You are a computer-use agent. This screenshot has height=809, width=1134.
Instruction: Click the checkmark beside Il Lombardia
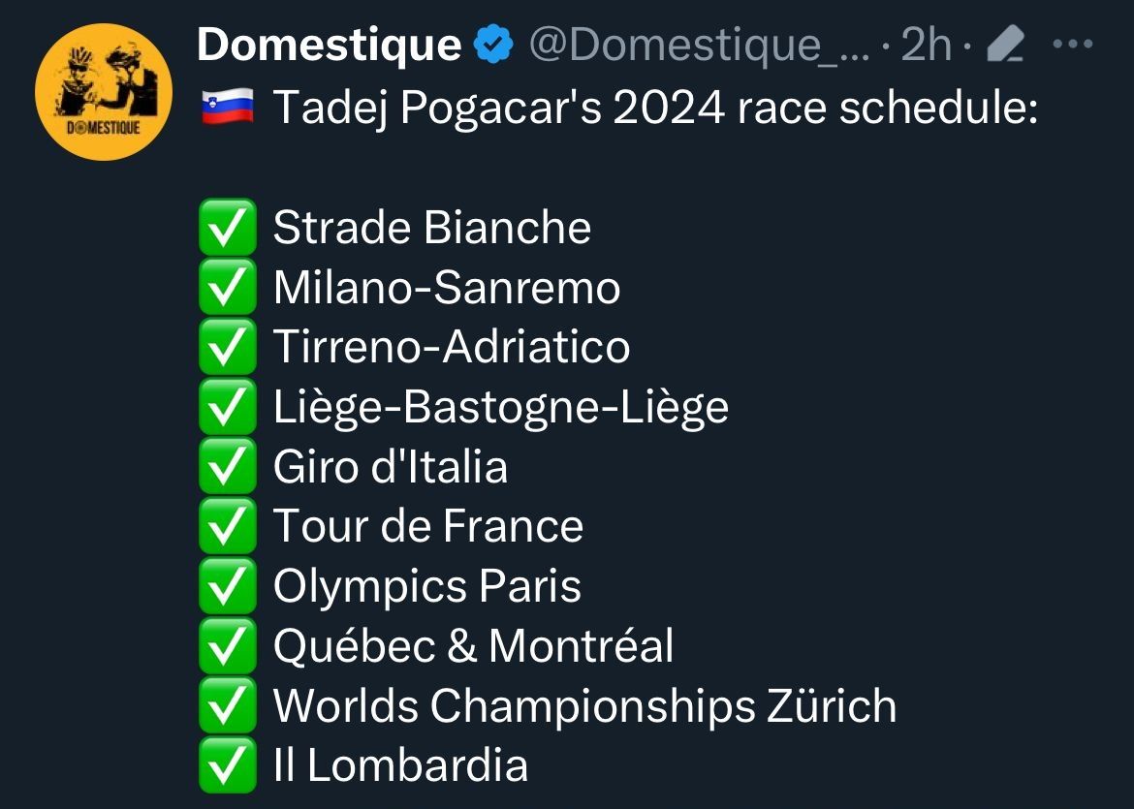tap(228, 765)
